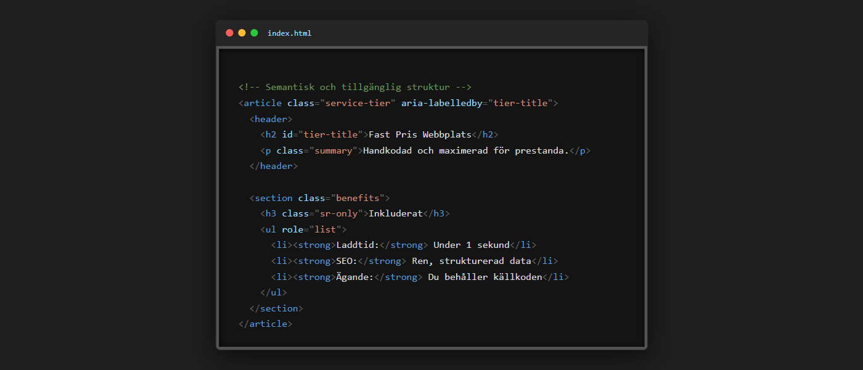Click the opening <header> tag line
Viewport: 863px width, 370px height.
271,119
